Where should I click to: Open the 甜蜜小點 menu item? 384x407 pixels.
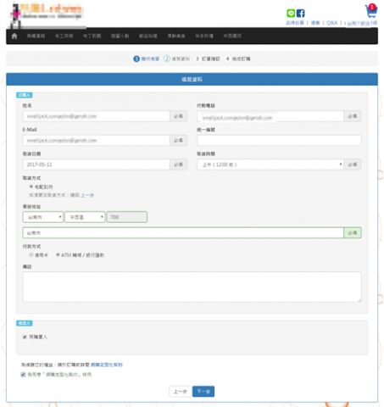click(120, 36)
